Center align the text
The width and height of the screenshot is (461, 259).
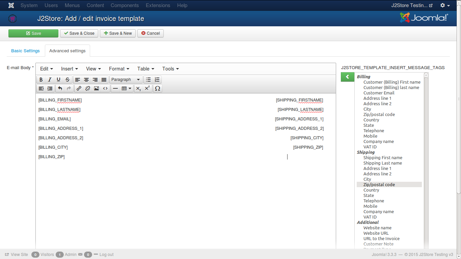click(x=86, y=80)
